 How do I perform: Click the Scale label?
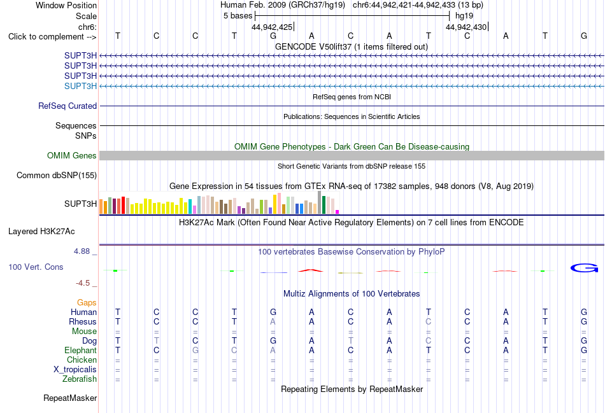[x=86, y=16]
